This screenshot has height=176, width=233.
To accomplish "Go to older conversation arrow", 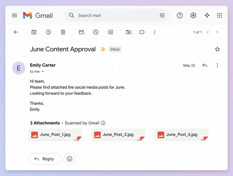I will pyautogui.click(x=217, y=32).
